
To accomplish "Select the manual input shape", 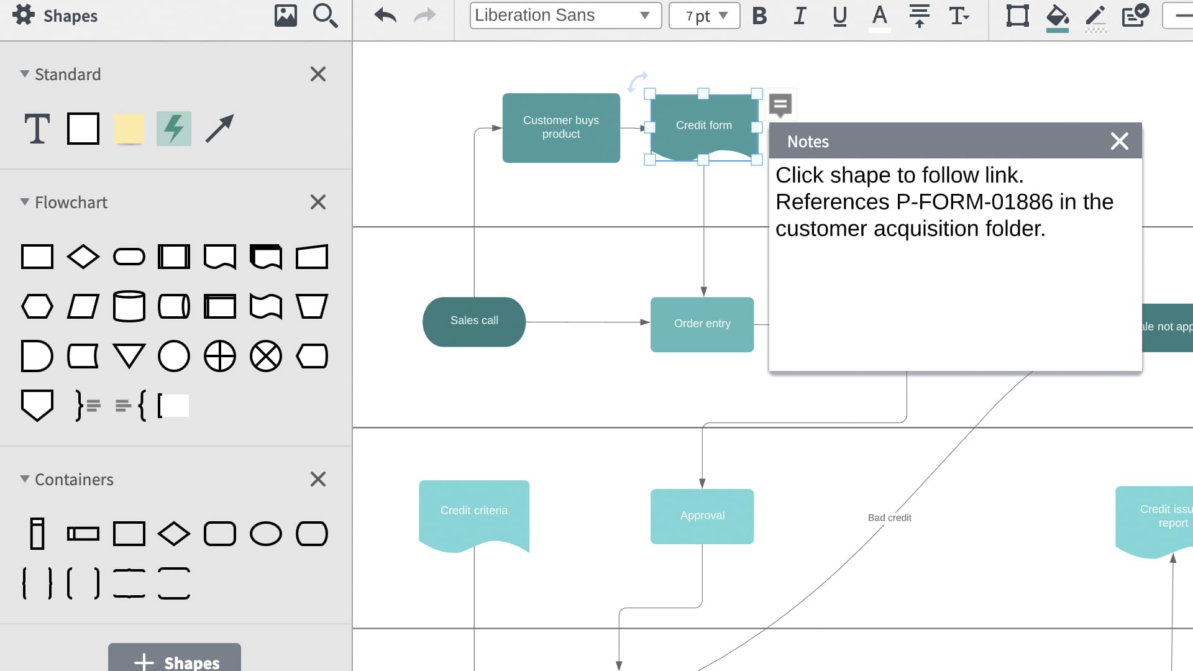I will (x=312, y=257).
